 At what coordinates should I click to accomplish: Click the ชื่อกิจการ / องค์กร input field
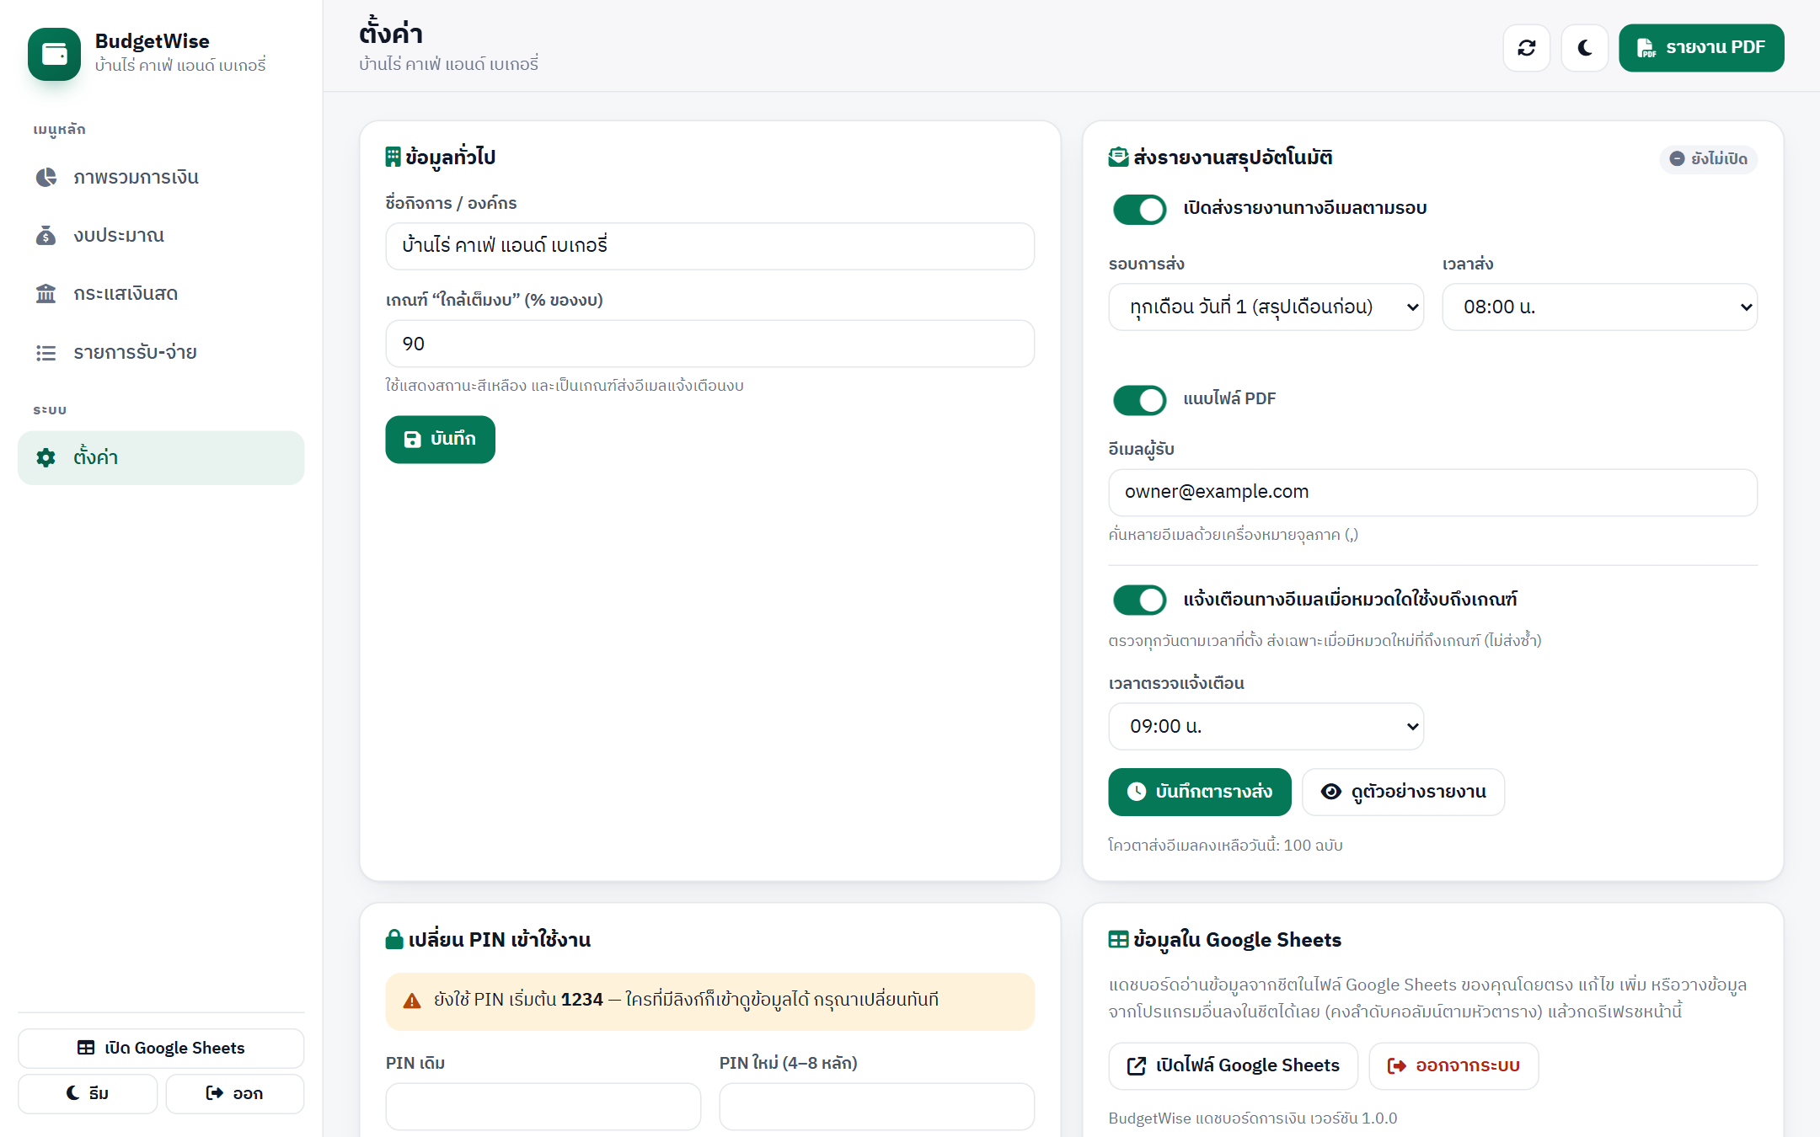(x=709, y=246)
